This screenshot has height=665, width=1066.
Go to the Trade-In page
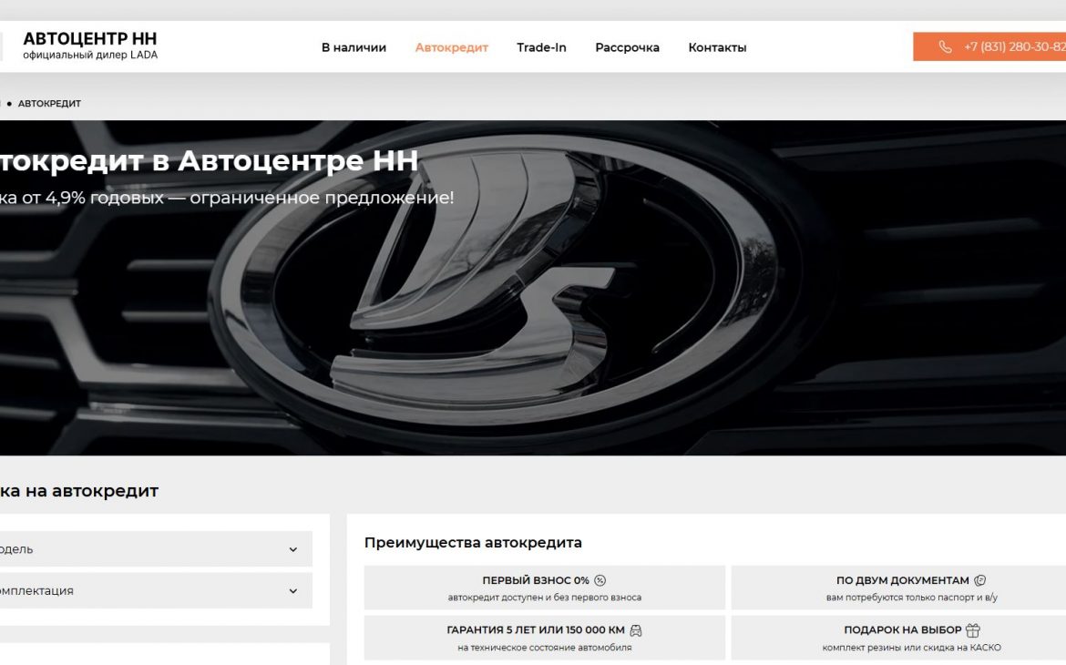click(541, 47)
